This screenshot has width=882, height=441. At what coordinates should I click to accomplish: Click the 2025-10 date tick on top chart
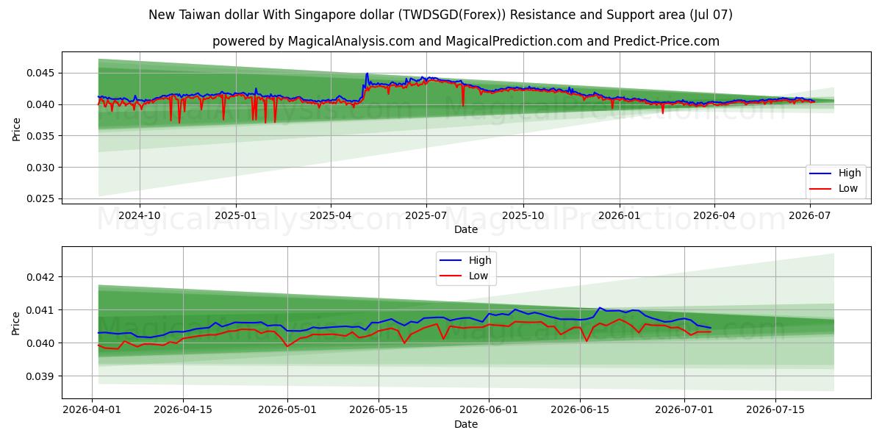pos(523,215)
